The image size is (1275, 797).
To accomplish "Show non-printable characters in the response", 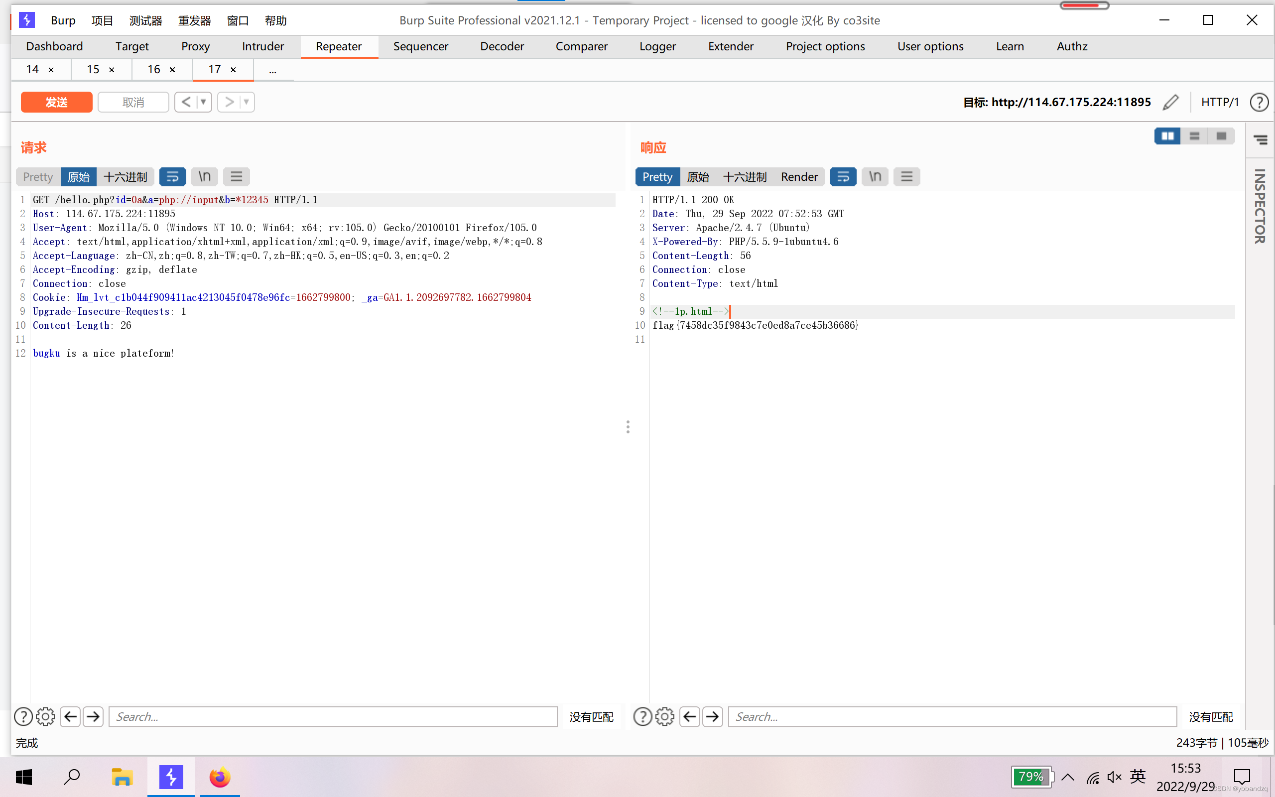I will tap(874, 176).
